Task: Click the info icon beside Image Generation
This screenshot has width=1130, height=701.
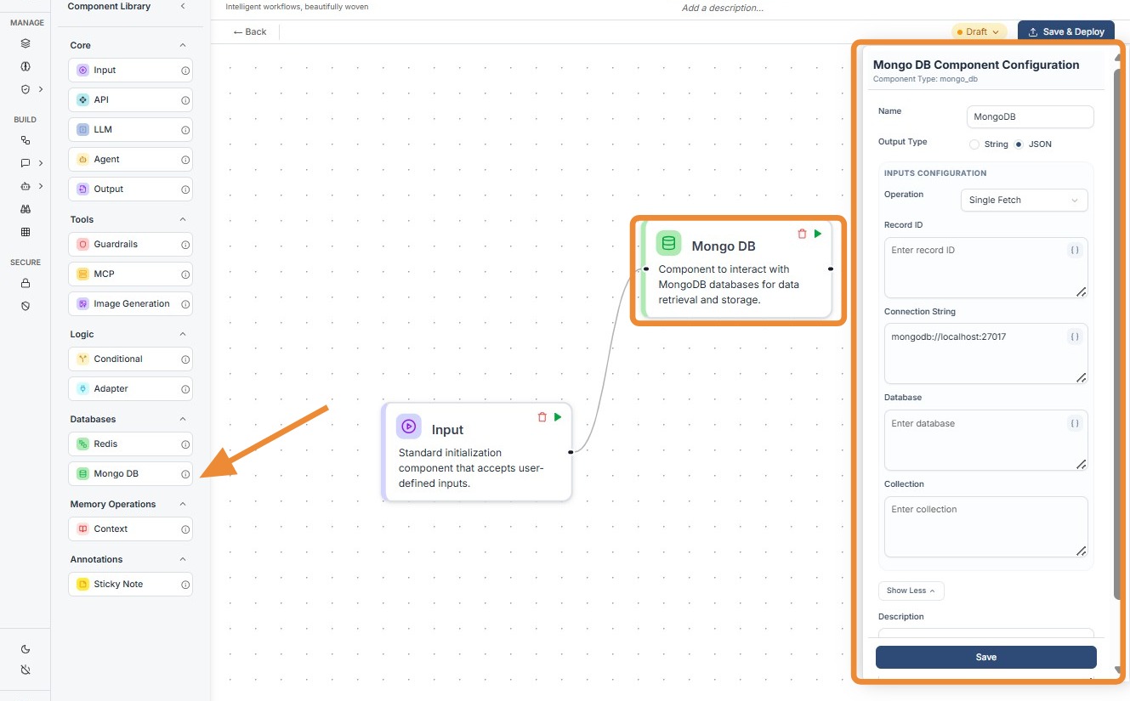Action: click(x=185, y=304)
